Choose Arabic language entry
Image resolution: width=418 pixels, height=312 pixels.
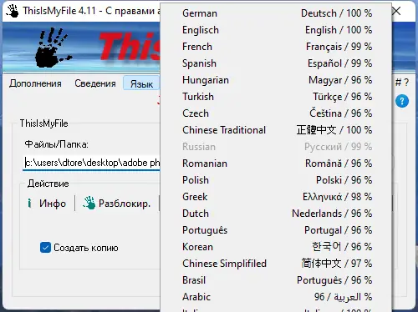pyautogui.click(x=277, y=297)
